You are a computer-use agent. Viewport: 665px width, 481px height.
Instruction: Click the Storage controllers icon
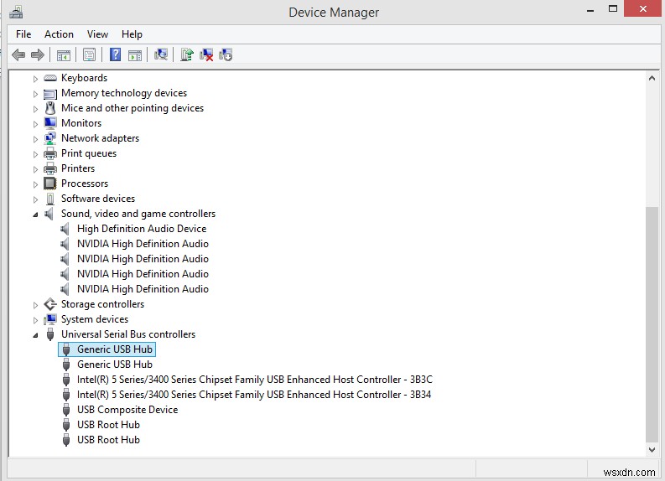click(x=50, y=304)
